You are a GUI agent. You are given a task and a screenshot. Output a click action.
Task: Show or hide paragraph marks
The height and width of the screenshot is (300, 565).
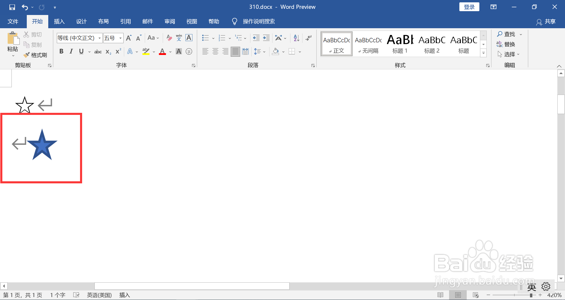pos(308,38)
